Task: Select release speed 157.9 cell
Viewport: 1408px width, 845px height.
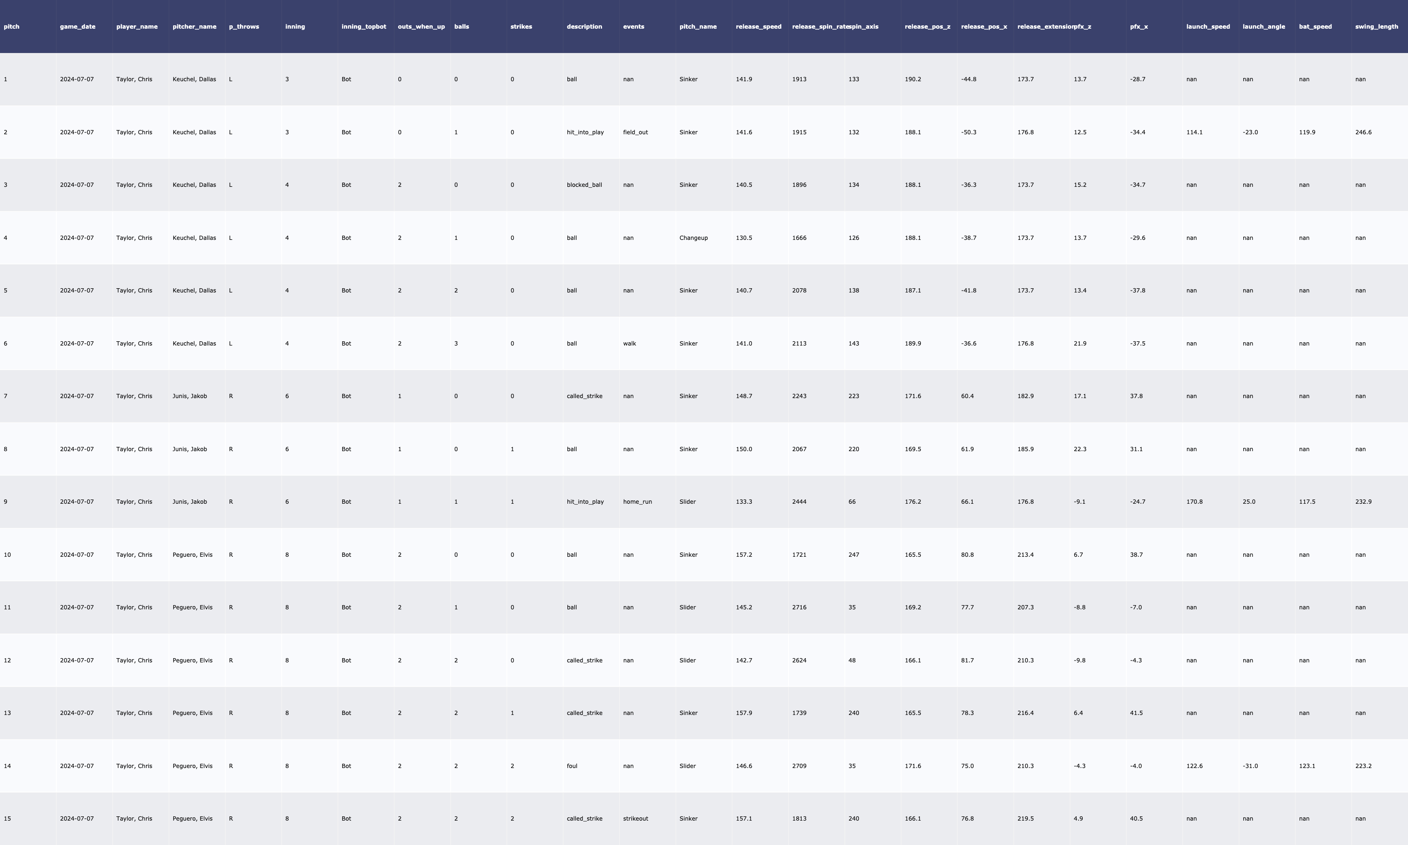Action: tap(743, 713)
